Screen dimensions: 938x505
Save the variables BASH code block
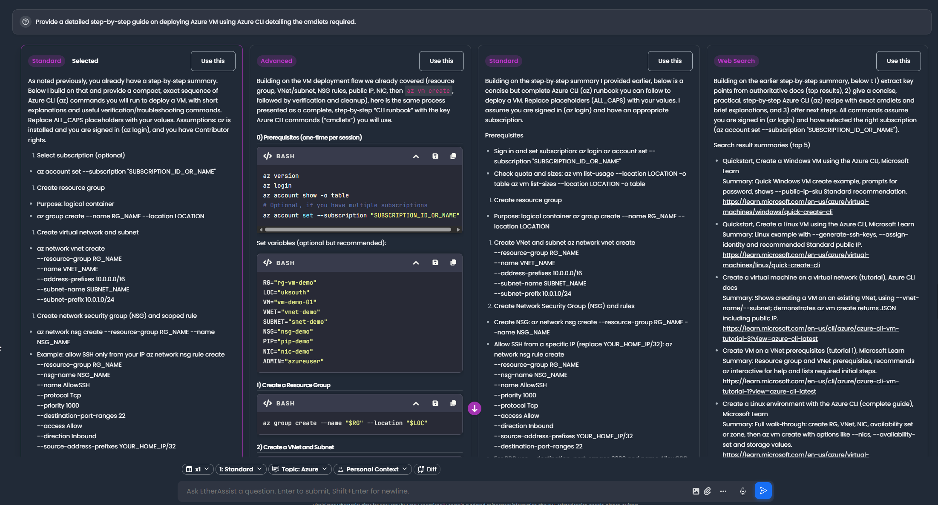click(x=435, y=262)
